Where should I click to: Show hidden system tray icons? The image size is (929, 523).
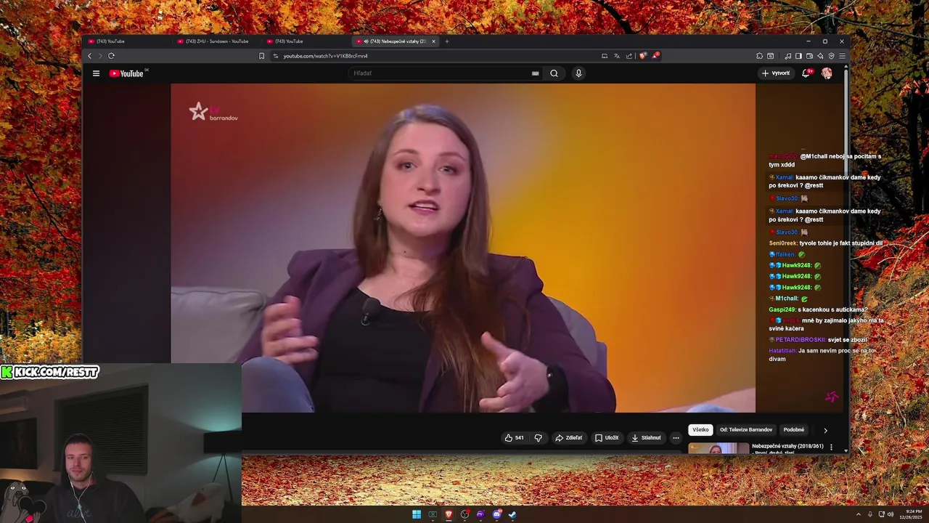(859, 514)
